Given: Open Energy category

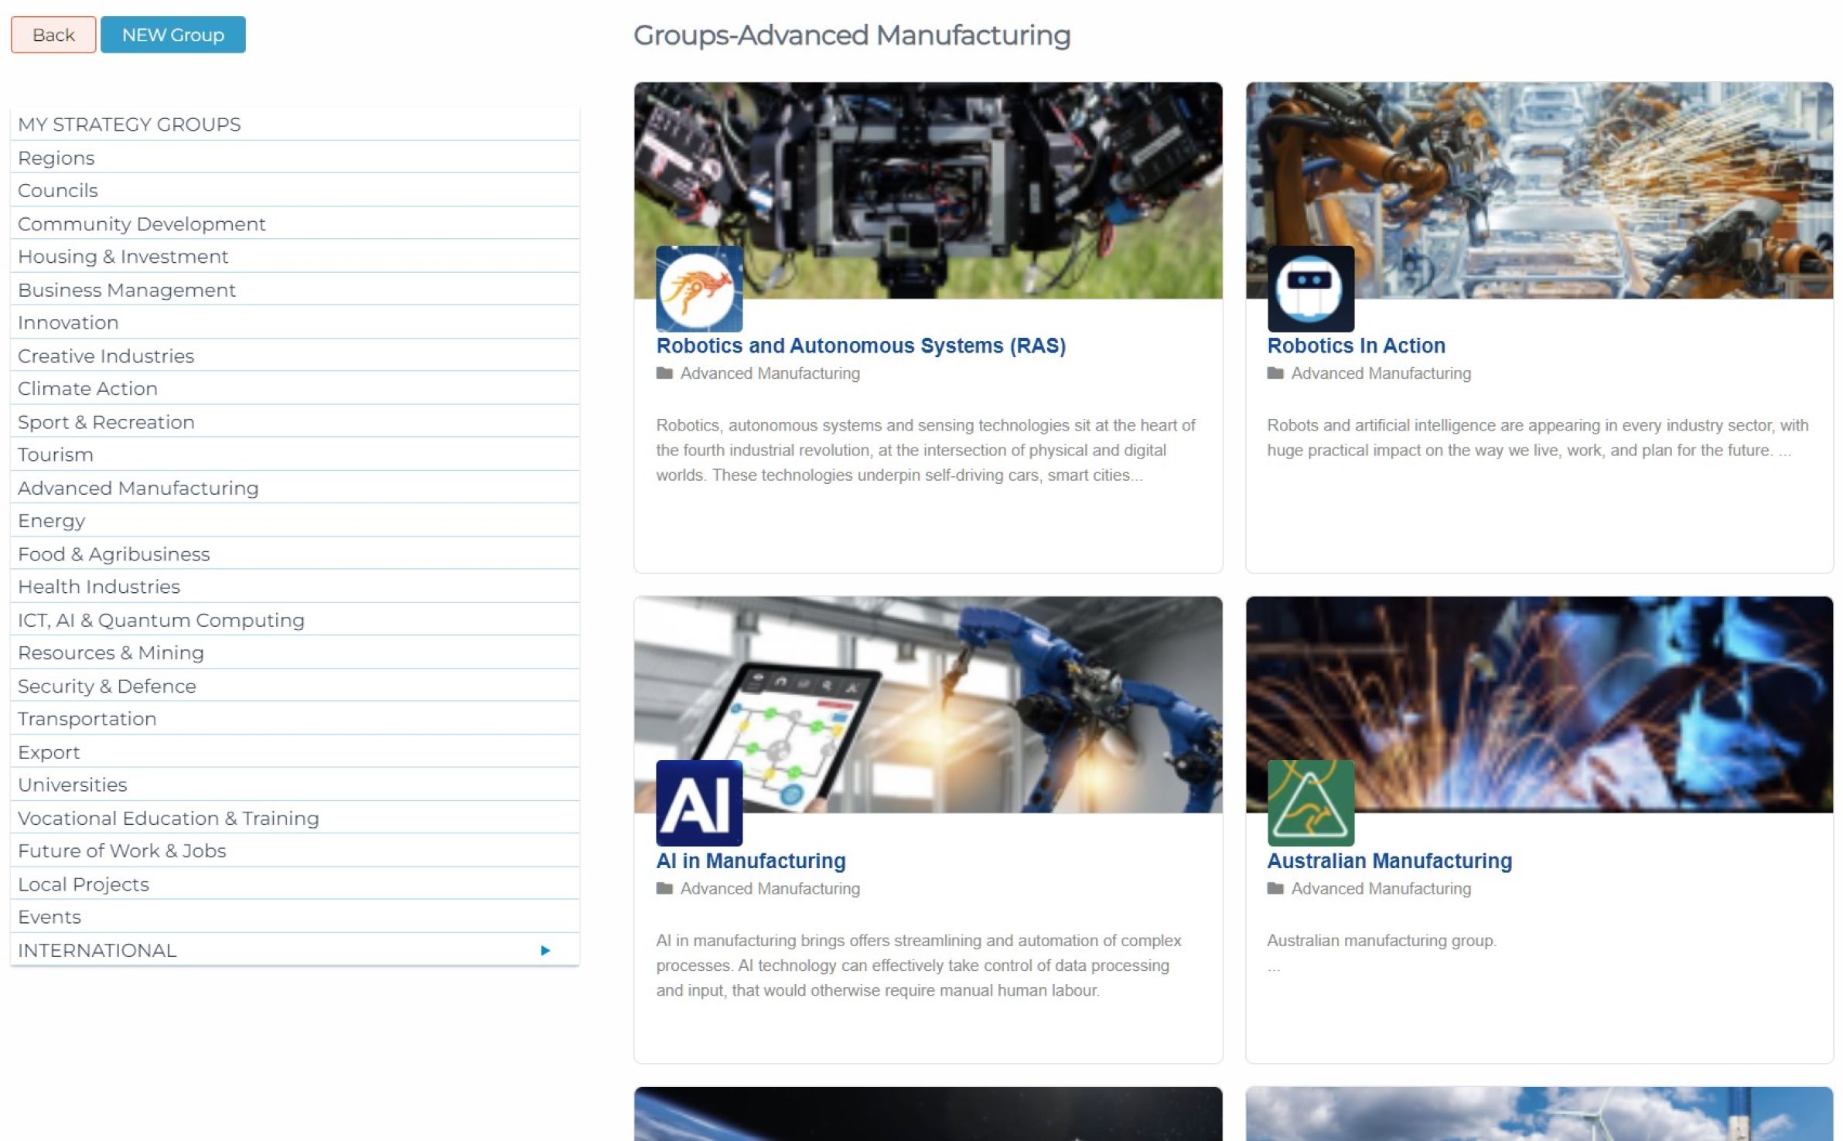Looking at the screenshot, I should pos(295,521).
